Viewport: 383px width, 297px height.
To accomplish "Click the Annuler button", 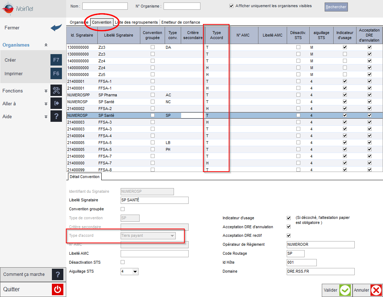I will tap(368, 290).
